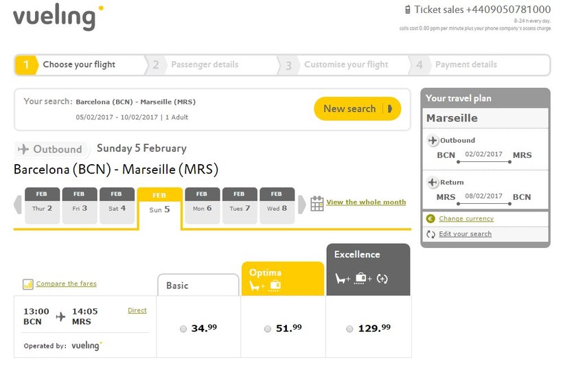Viewport: 563px width, 368px height.
Task: Open View the whole month calendar
Action: click(x=366, y=203)
